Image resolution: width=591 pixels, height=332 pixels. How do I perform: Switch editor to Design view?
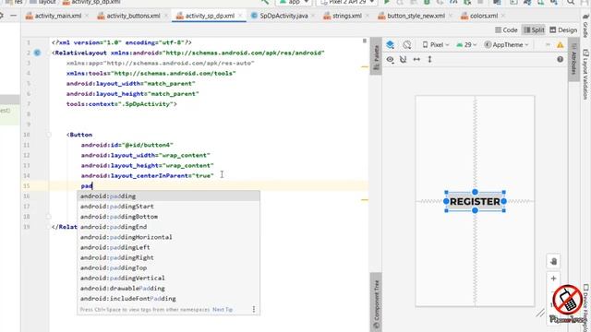click(563, 30)
